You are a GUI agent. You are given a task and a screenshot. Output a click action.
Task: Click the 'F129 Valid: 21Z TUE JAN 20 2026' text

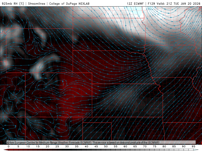pos(174,4)
